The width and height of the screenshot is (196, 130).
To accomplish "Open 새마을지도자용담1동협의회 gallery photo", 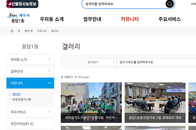I will 91,102.
